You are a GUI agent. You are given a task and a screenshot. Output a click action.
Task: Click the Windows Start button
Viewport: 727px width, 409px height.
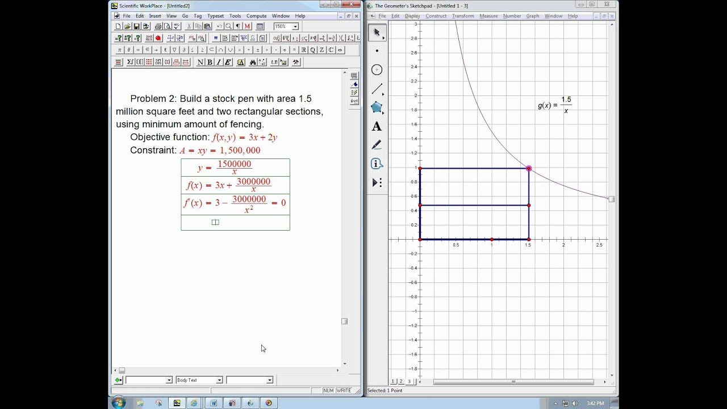[119, 403]
